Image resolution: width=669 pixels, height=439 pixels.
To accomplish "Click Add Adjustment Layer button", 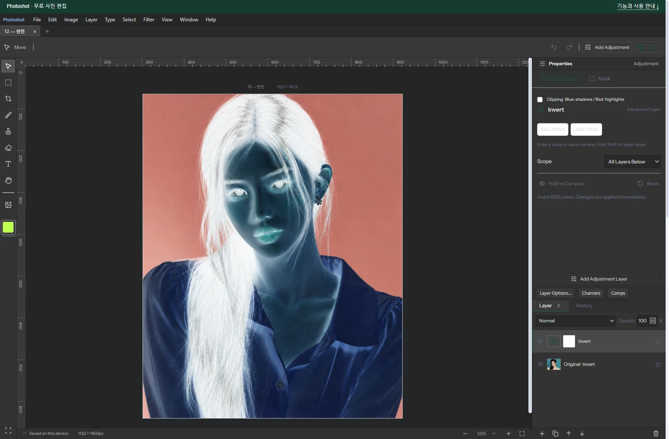I will pyautogui.click(x=599, y=279).
